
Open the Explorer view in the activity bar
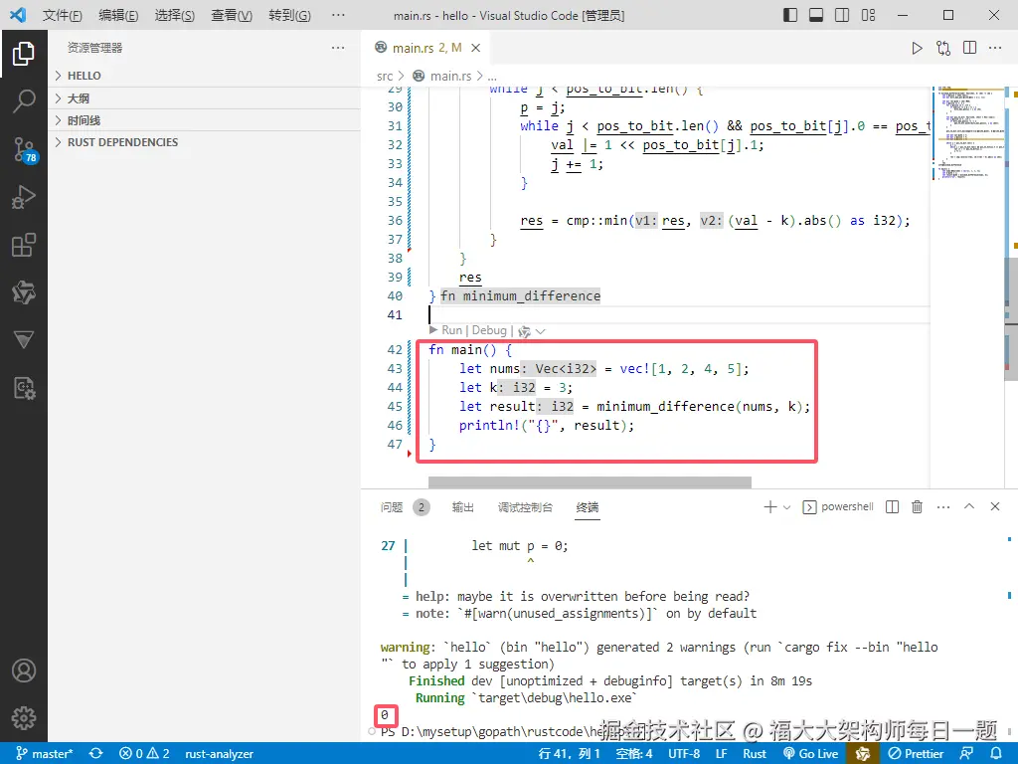(x=24, y=54)
